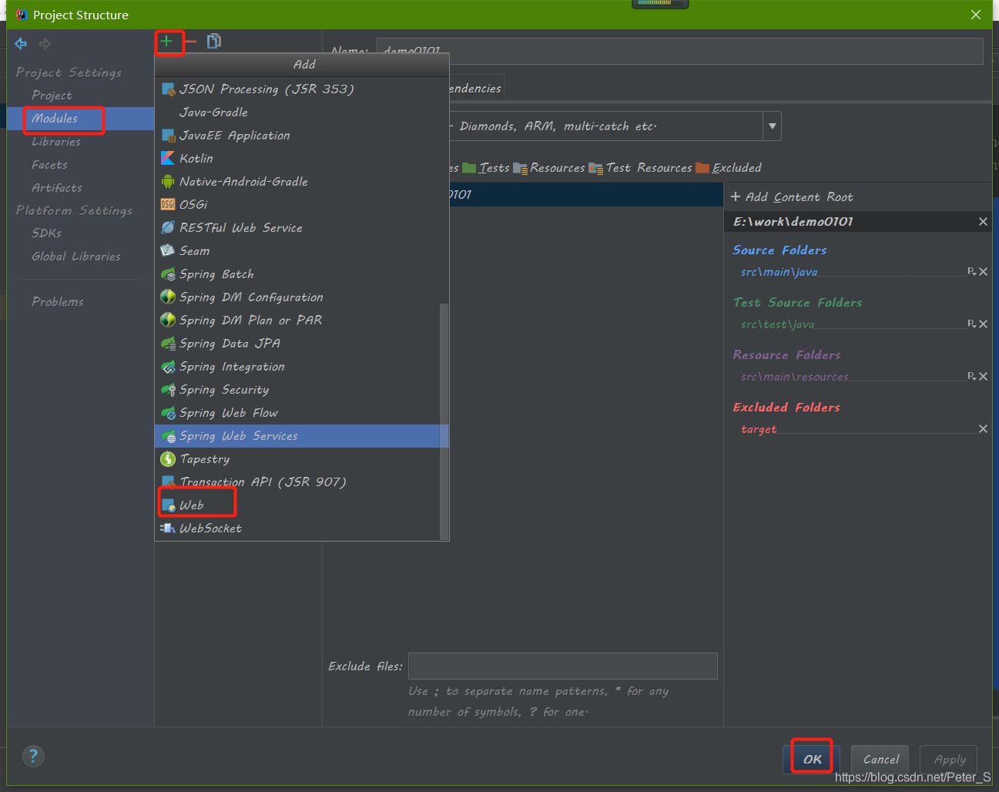Click the Spring DM Plan or PAR icon
Screen dimensions: 999x792
(167, 320)
